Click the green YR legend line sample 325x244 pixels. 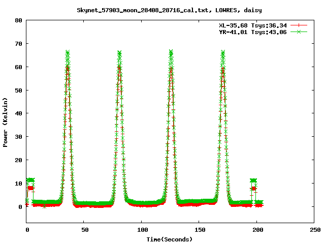pos(299,32)
